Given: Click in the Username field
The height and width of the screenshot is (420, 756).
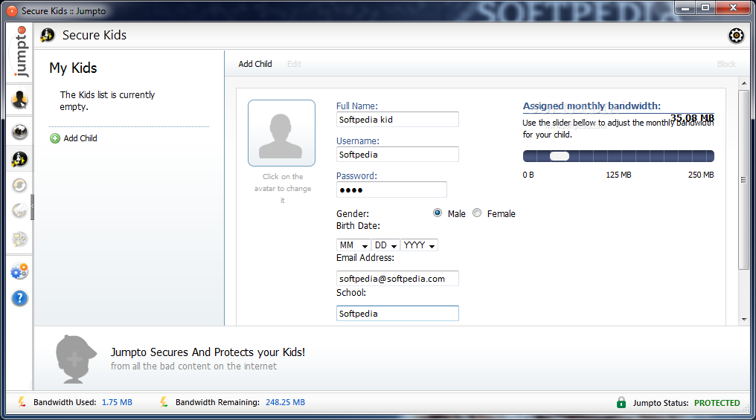Looking at the screenshot, I should (397, 155).
